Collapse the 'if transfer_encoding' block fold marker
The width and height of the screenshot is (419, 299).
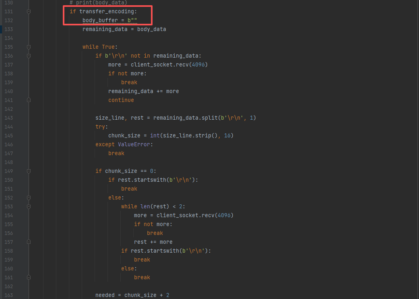coord(29,12)
